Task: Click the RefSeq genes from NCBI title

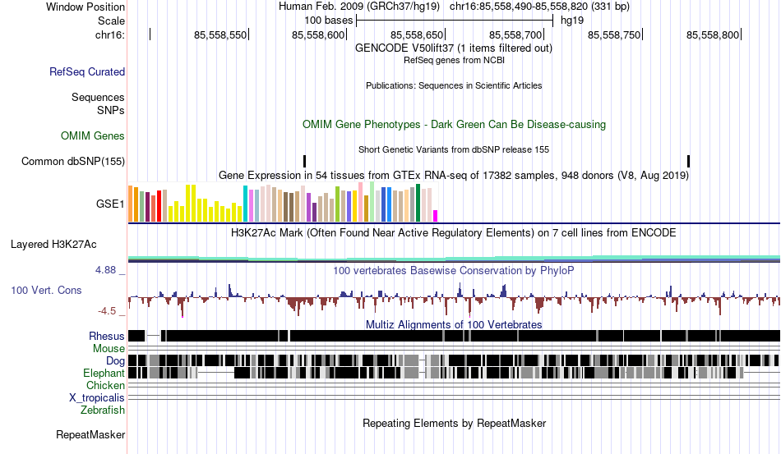Action: [454, 60]
